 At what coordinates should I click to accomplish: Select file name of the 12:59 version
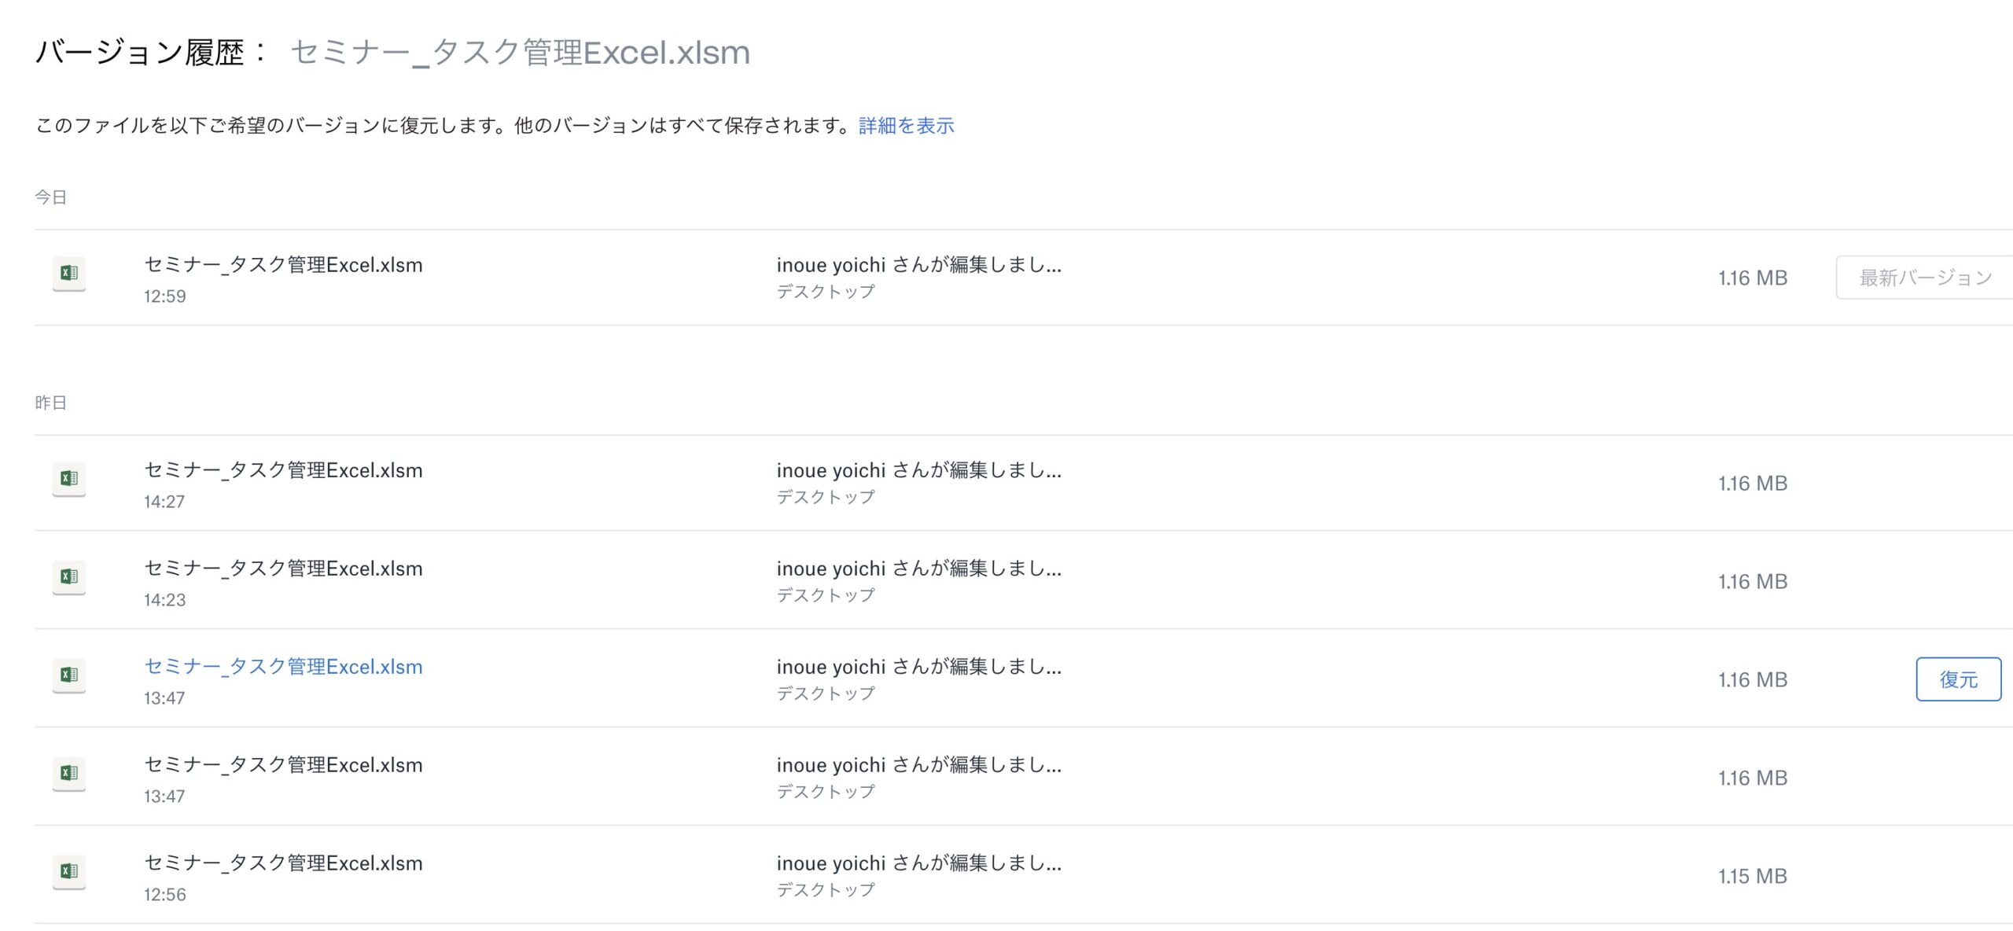pos(283,265)
